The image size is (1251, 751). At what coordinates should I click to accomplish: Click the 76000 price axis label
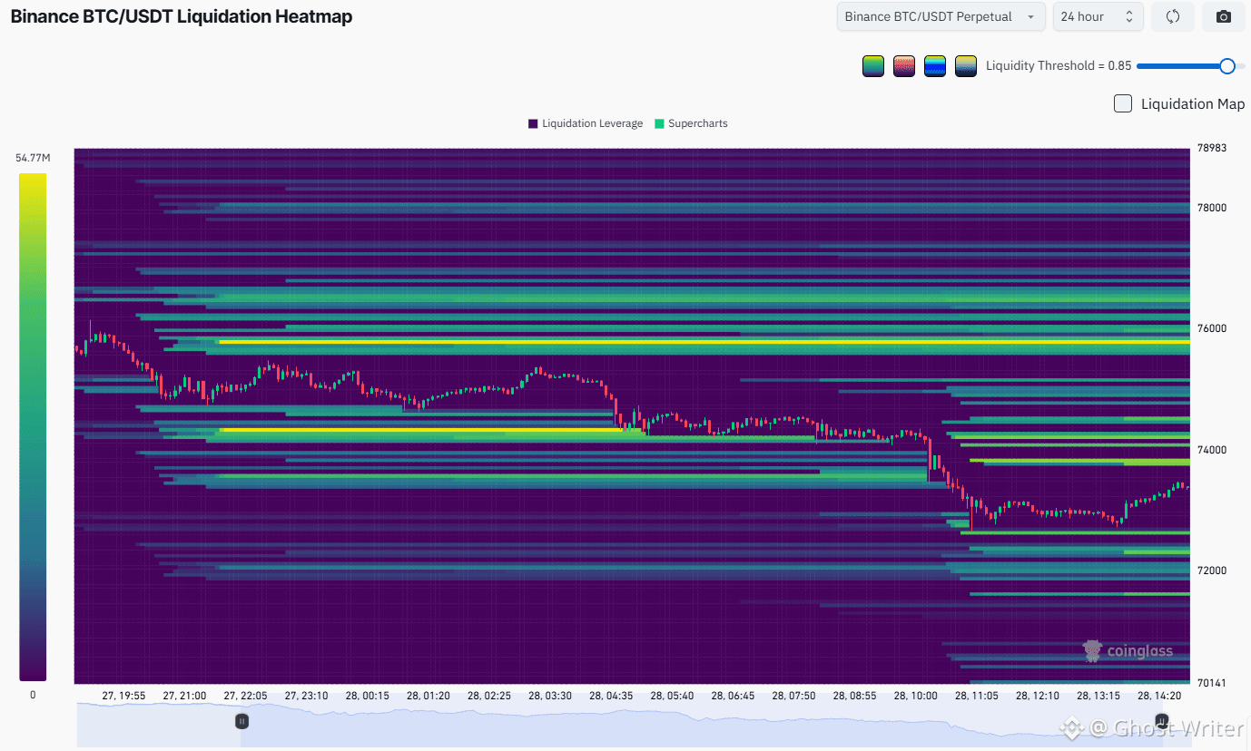pos(1212,328)
